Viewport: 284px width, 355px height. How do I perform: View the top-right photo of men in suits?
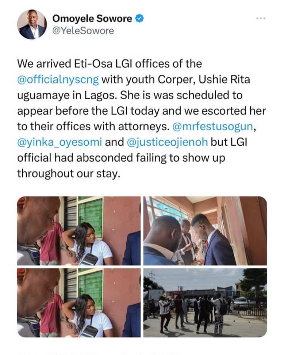pyautogui.click(x=205, y=231)
